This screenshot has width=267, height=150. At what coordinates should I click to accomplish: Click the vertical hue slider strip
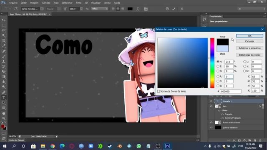pos(212,63)
